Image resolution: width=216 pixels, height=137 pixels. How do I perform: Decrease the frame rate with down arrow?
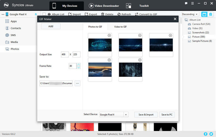pyautogui.click(x=79, y=67)
